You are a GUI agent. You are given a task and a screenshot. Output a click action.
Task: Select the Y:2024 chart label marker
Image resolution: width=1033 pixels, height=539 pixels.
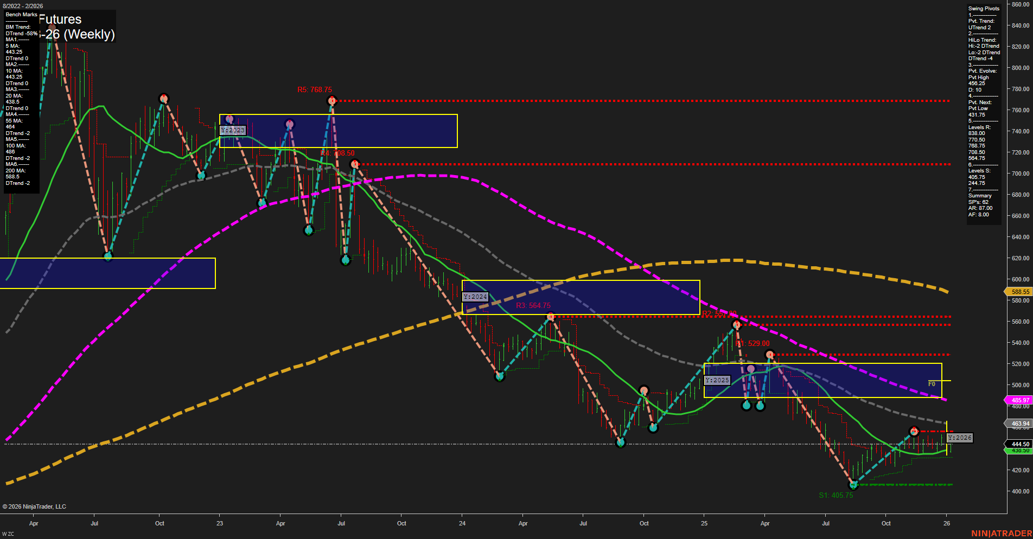475,297
